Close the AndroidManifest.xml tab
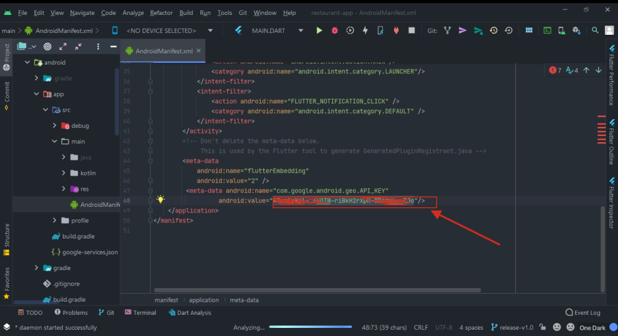Screen dimensions: 618x336 coord(199,50)
